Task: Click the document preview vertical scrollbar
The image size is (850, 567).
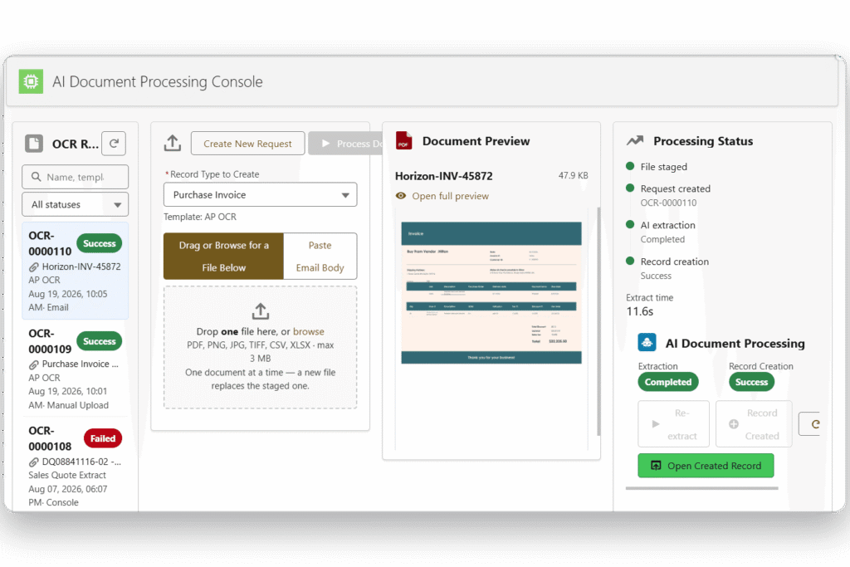Action: point(598,321)
